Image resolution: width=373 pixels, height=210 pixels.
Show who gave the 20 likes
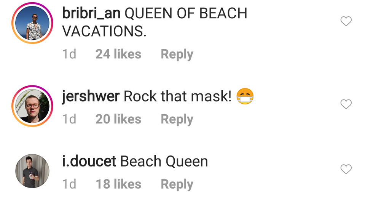coord(118,119)
